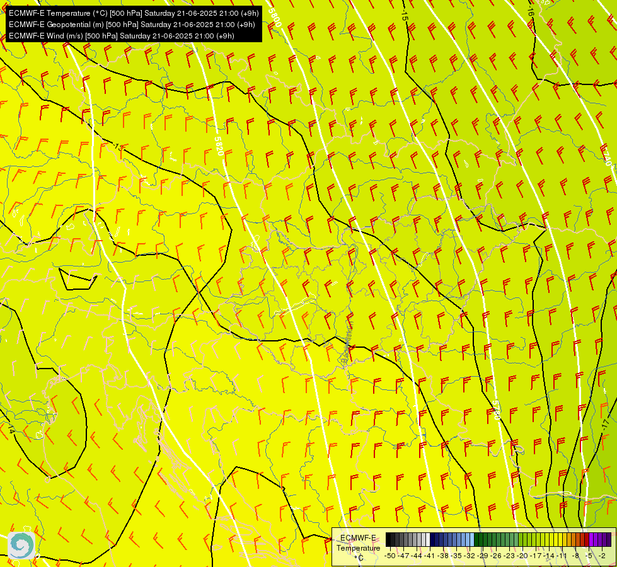Click the ECMWF-E Temperature legend title
617x567 pixels.
[x=359, y=542]
